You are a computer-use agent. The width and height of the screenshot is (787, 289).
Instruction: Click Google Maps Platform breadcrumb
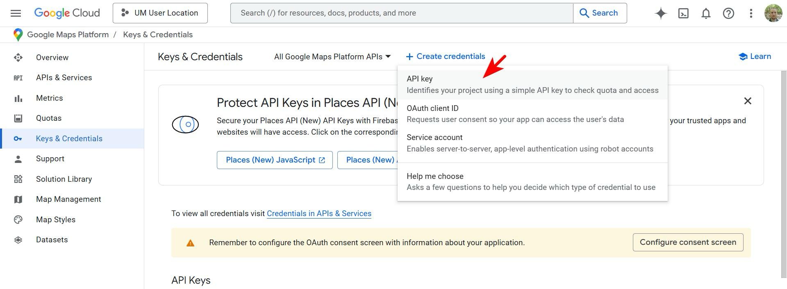(x=68, y=35)
